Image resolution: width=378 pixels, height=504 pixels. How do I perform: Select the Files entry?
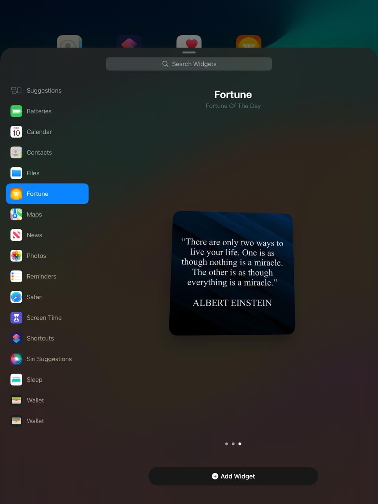(x=47, y=173)
